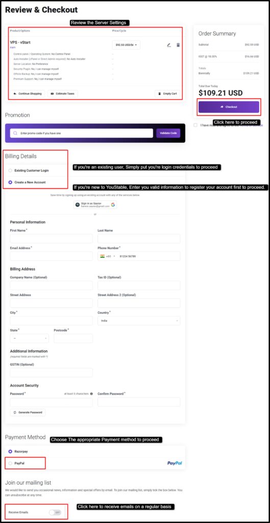Click the Generate Password button

(28, 413)
